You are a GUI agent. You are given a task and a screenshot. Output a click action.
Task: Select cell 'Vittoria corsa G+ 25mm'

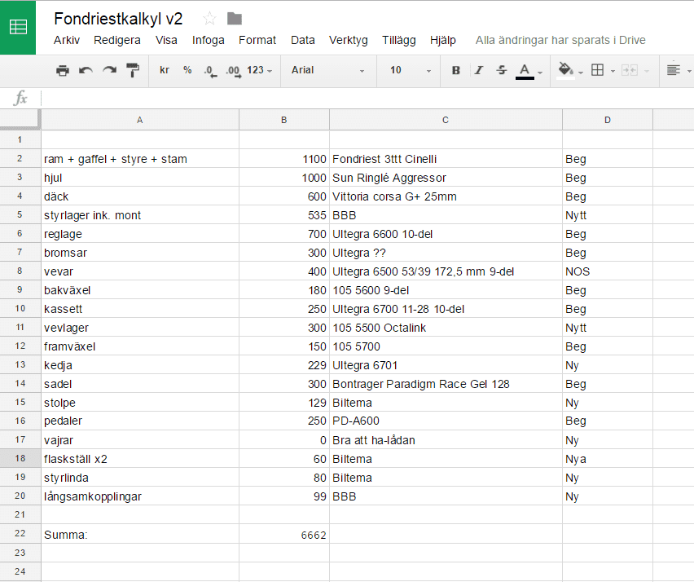coord(446,196)
